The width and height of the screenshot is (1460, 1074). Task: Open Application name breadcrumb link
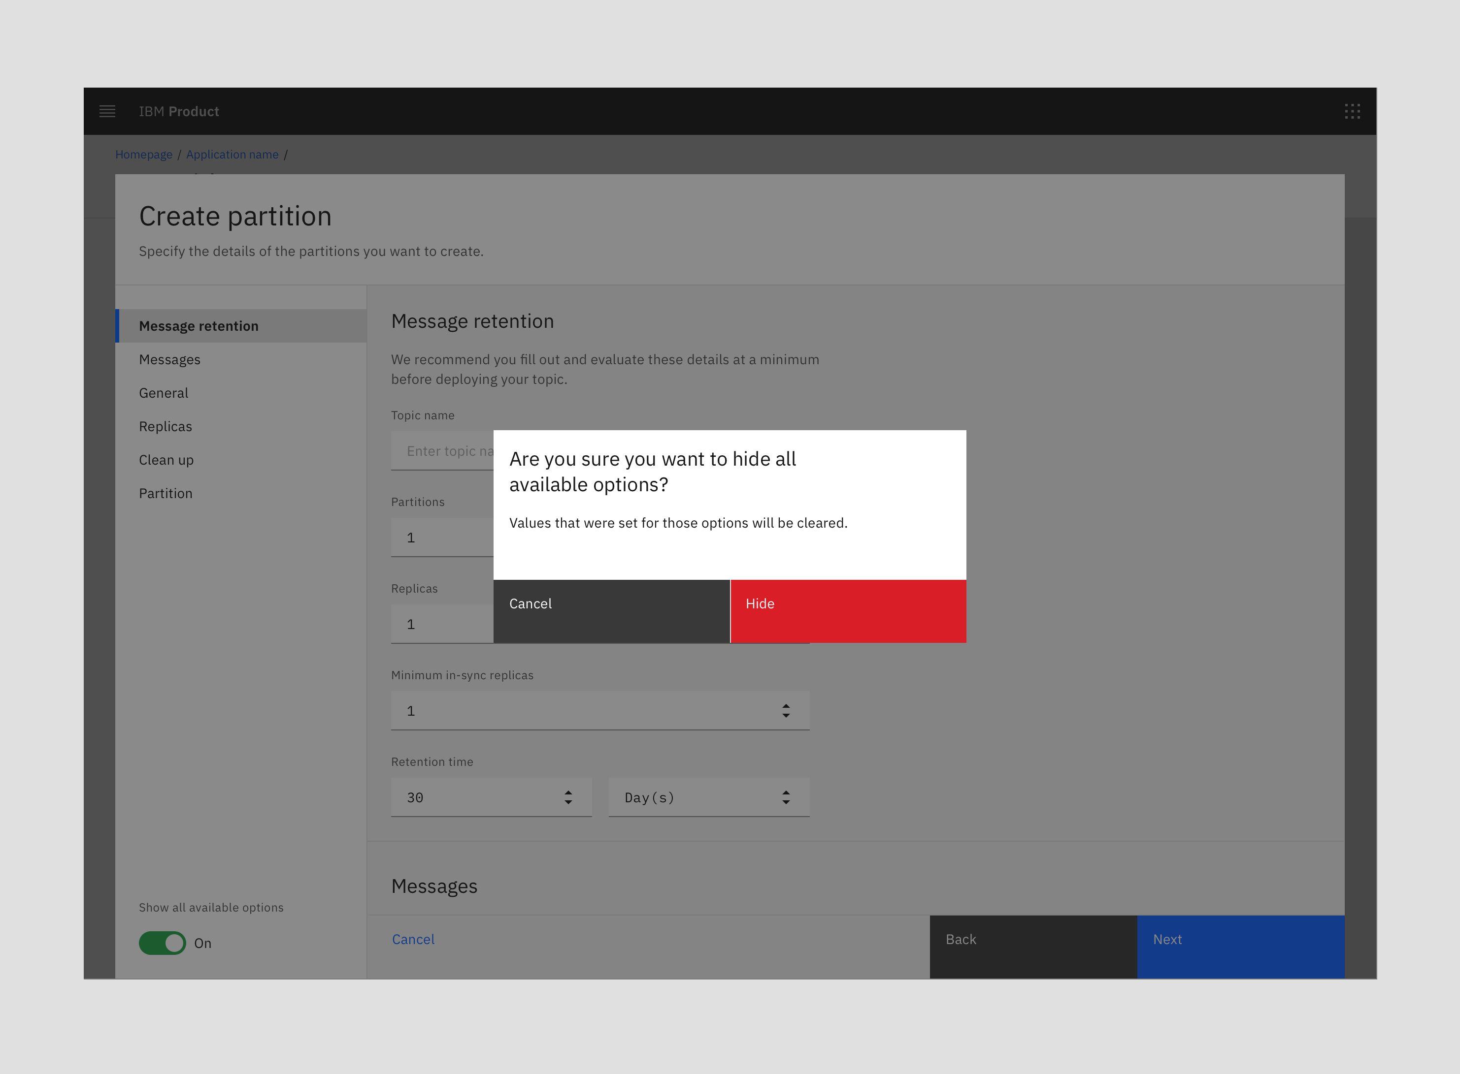[x=232, y=154]
